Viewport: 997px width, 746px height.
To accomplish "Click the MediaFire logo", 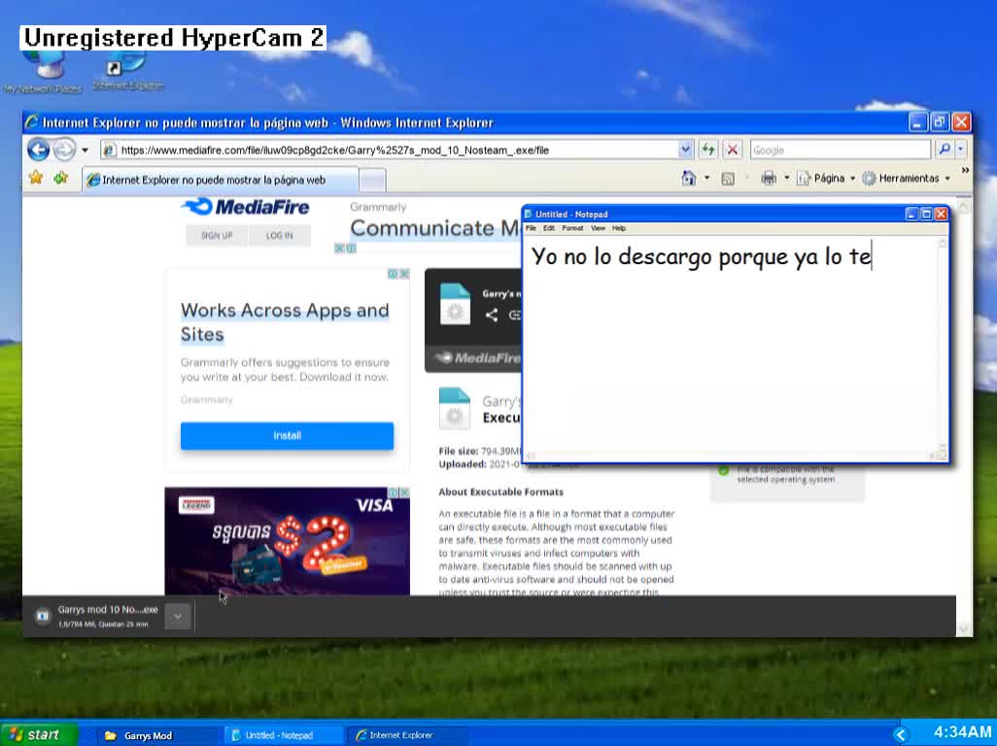I will pyautogui.click(x=246, y=207).
